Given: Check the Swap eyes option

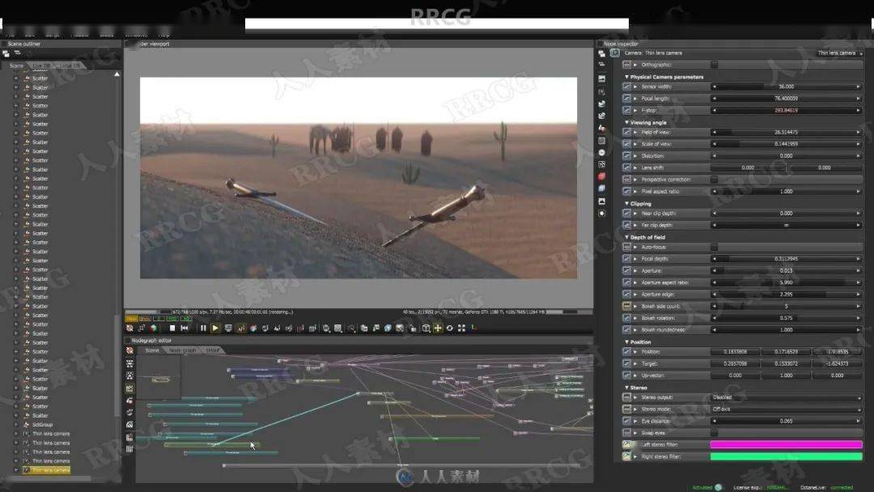Looking at the screenshot, I should click(x=714, y=433).
